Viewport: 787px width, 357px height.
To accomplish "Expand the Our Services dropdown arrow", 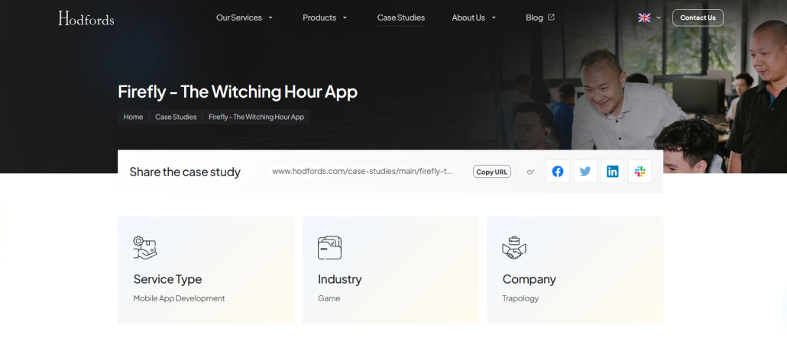I will 270,18.
